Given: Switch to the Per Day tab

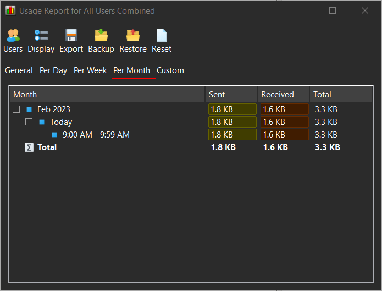Looking at the screenshot, I should [x=53, y=70].
